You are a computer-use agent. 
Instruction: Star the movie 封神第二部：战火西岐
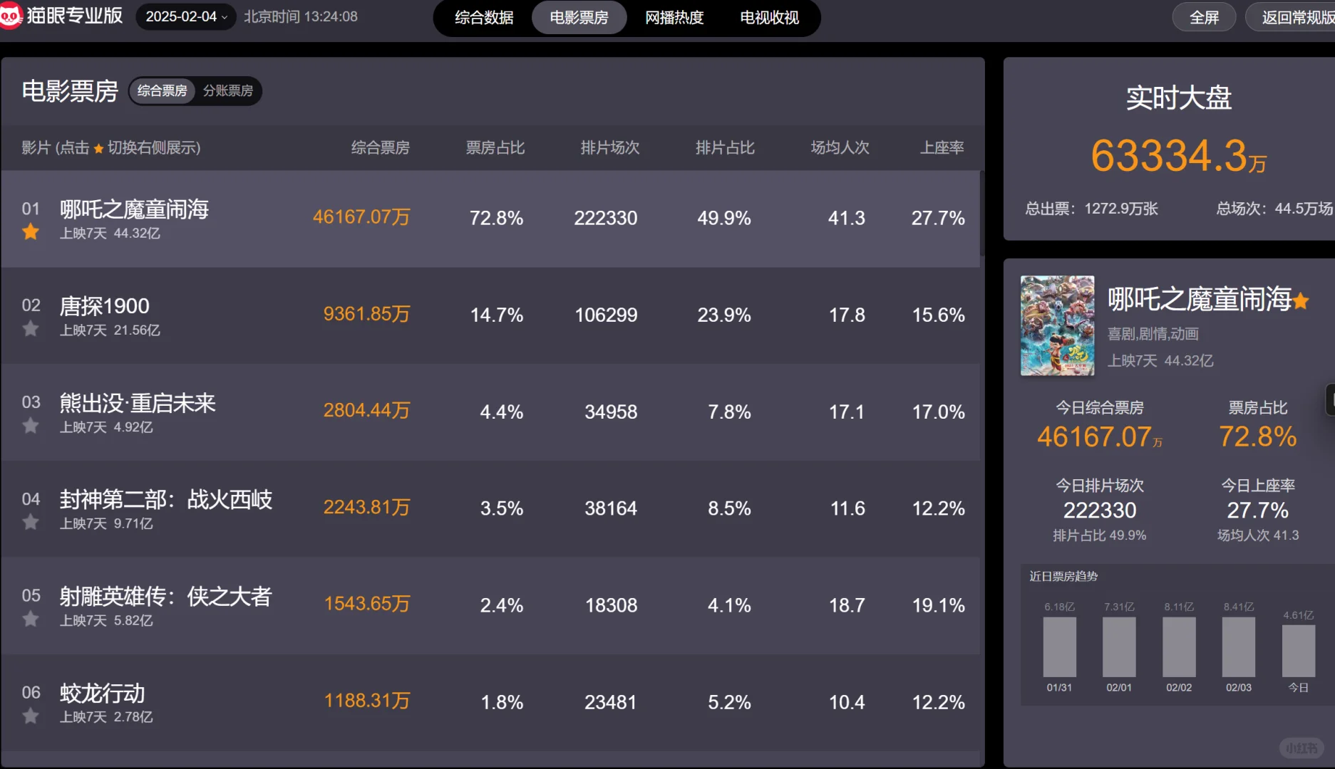(x=31, y=522)
